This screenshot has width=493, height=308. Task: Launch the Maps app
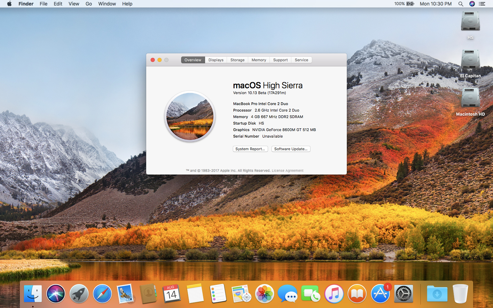coord(241,294)
